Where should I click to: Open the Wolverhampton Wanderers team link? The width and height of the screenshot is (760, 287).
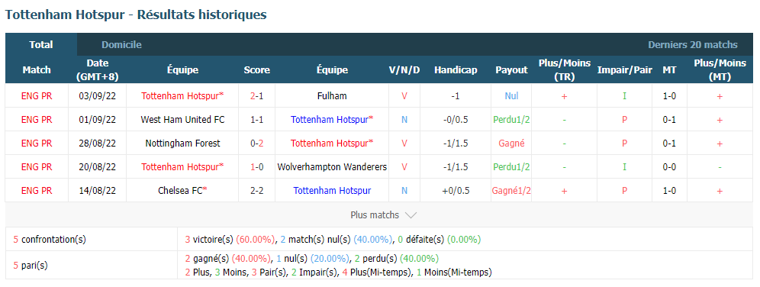[332, 166]
